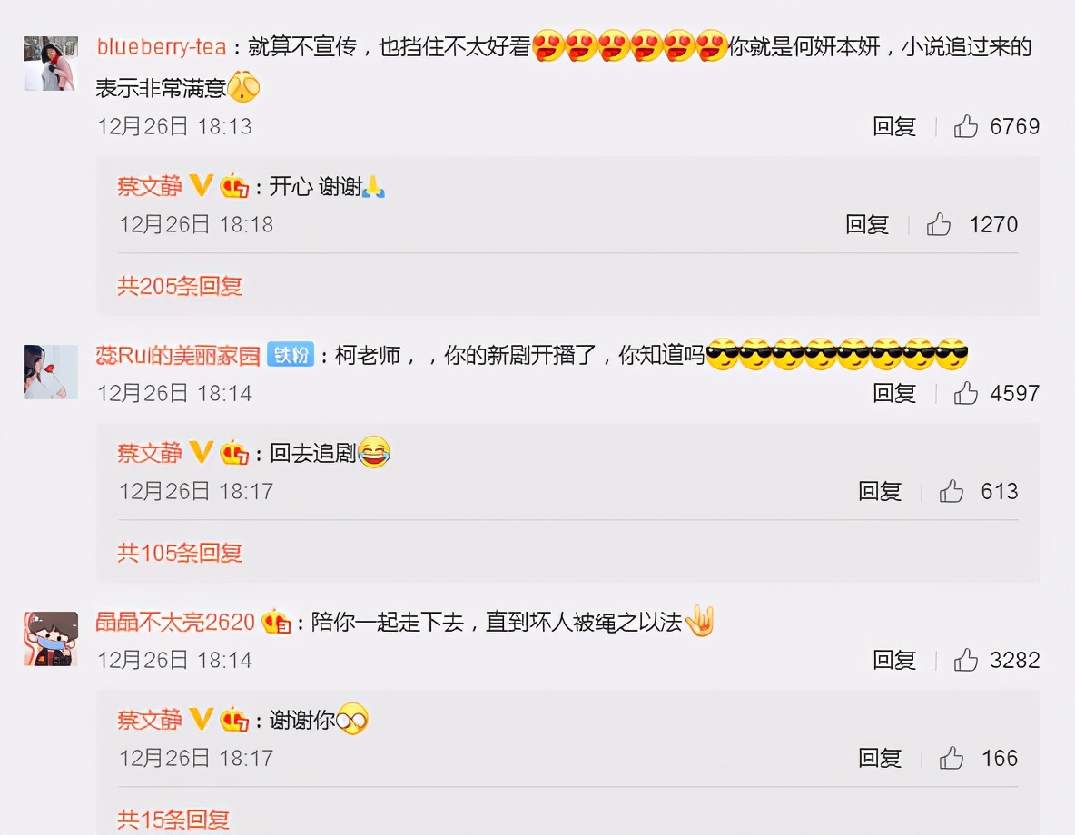This screenshot has width=1075, height=835.
Task: Open 蕊Rui的美丽家园 profile link
Action: [178, 355]
